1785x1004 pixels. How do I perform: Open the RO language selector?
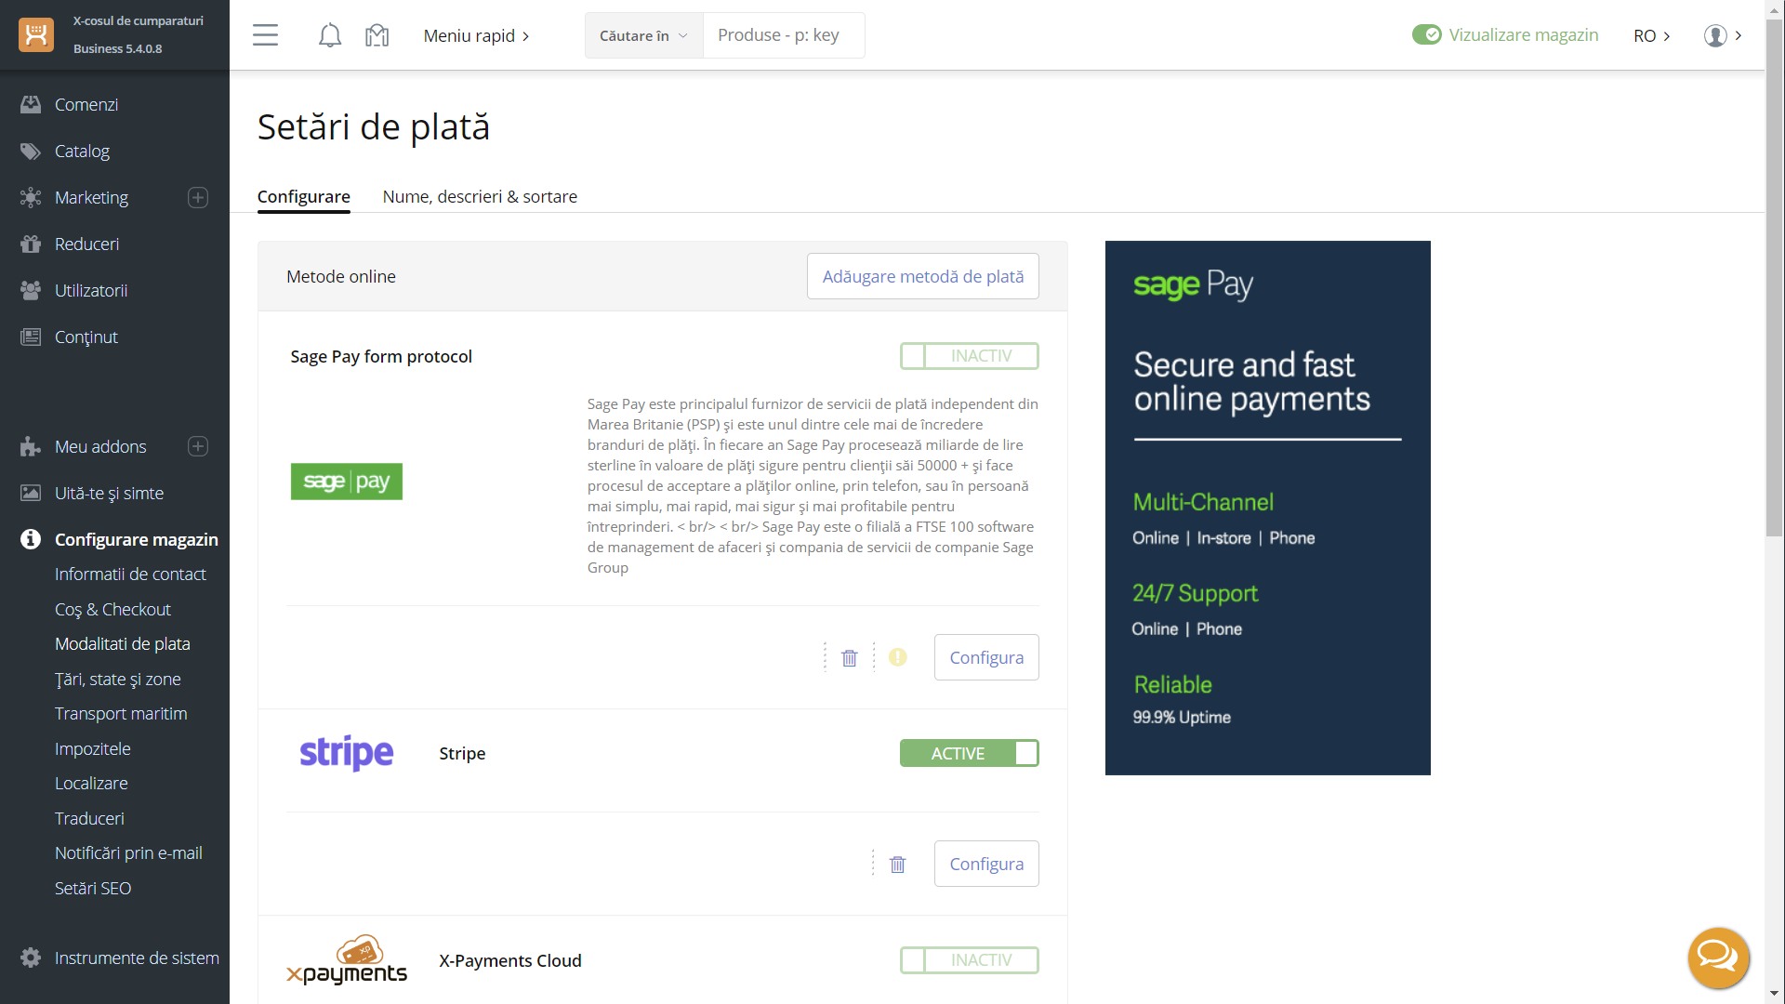pyautogui.click(x=1652, y=35)
